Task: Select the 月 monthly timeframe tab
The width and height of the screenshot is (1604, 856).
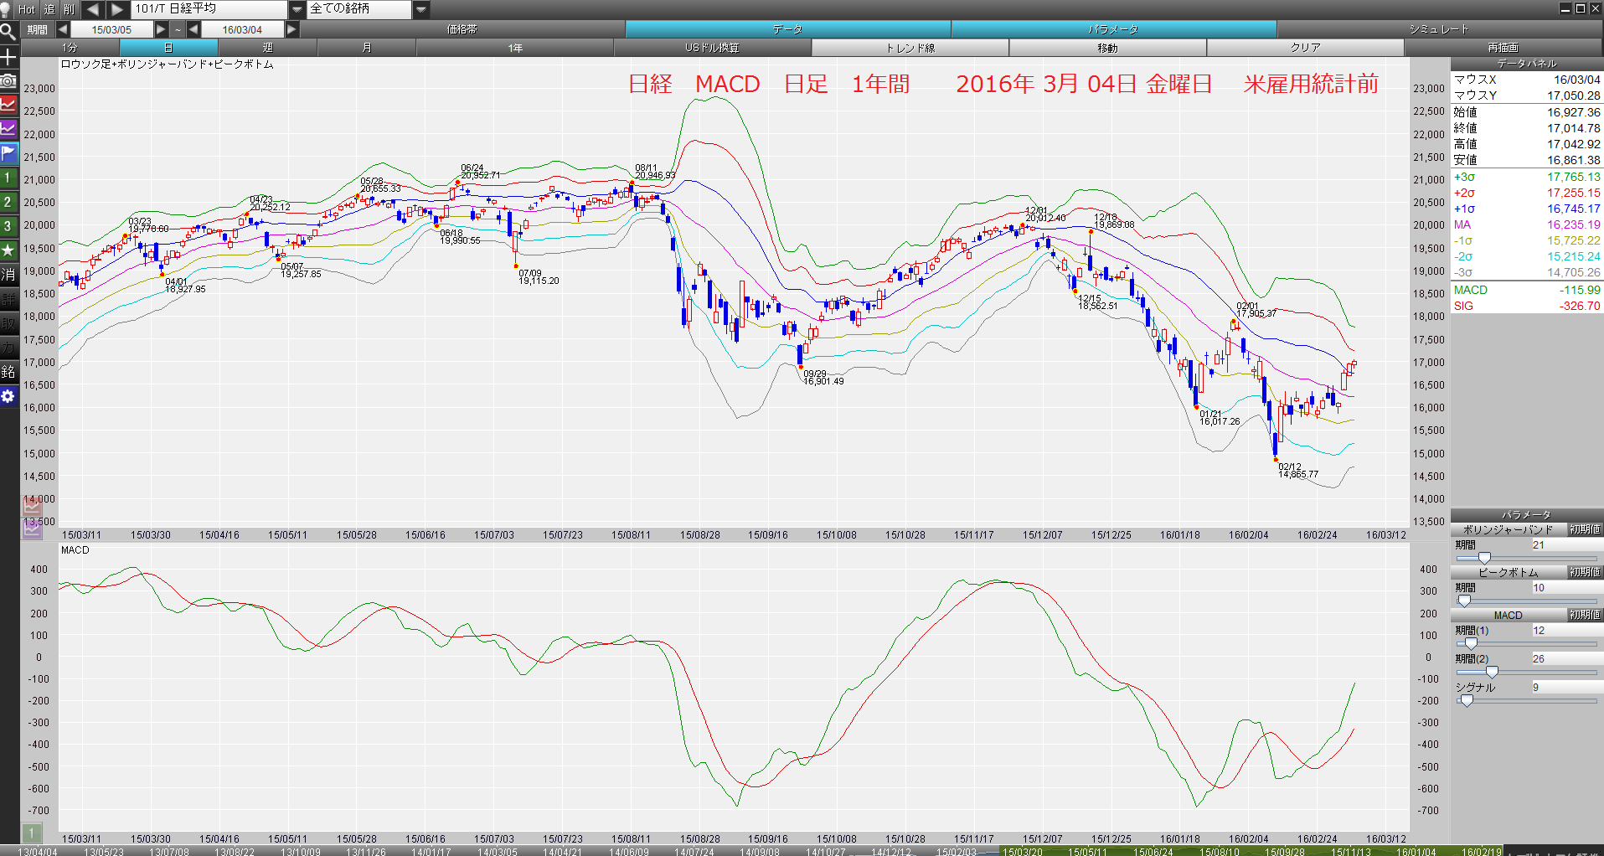Action: pos(366,48)
